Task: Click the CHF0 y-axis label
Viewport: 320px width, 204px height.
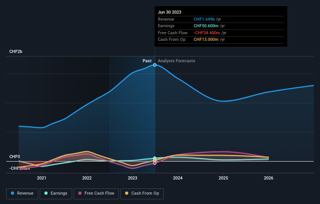Action: 15,157
